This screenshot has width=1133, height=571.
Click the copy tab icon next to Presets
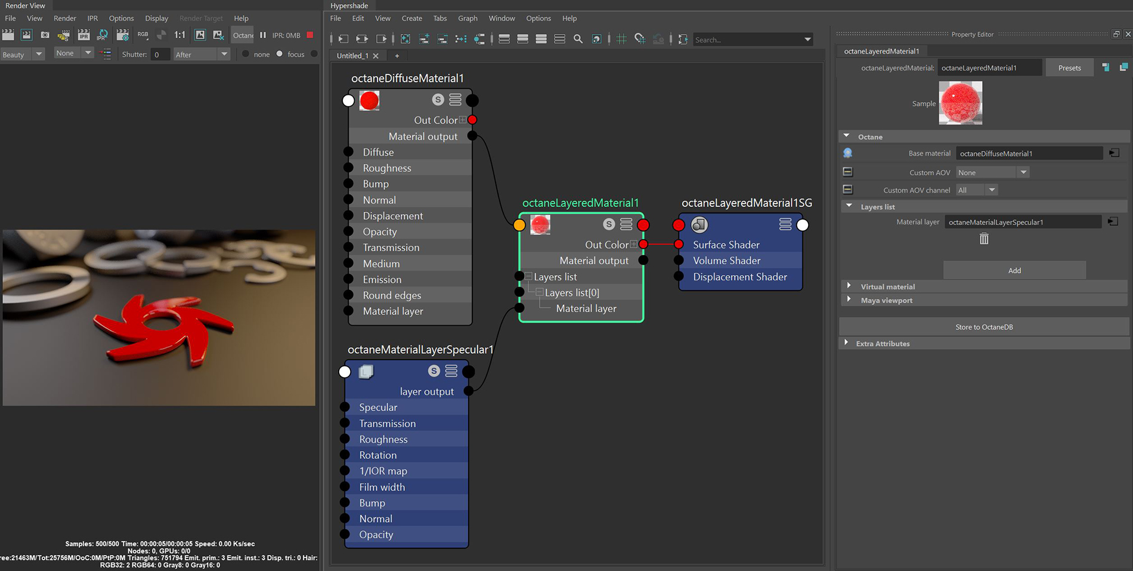(x=1124, y=67)
